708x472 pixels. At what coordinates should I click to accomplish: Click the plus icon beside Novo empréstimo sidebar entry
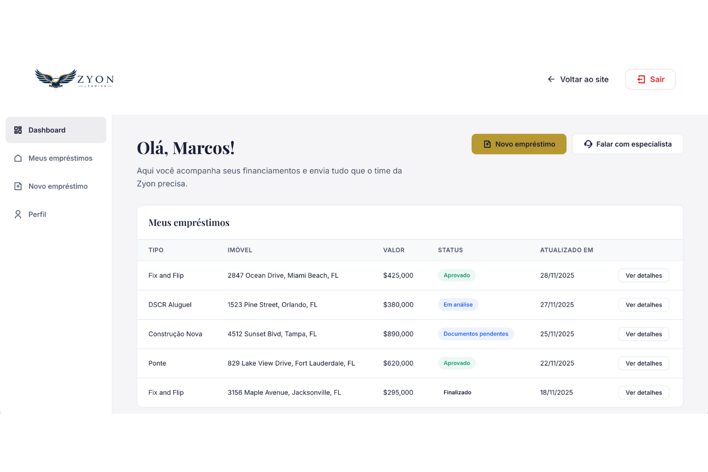coord(18,186)
